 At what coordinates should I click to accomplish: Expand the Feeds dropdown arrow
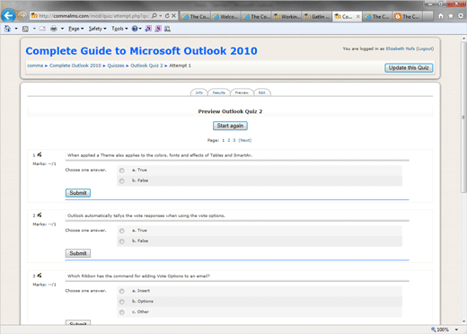(x=34, y=29)
